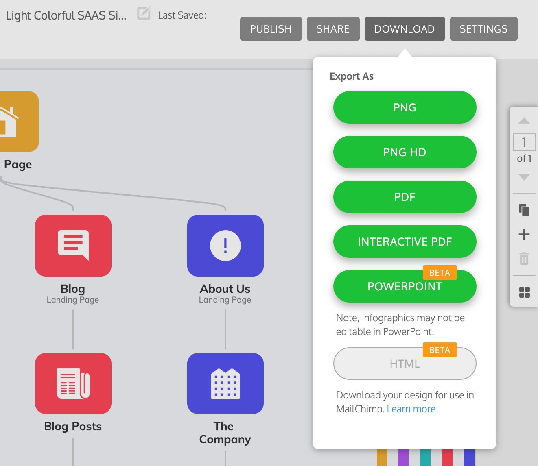Screen dimensions: 538x466
Task: Open the Settings menu
Action: (483, 29)
